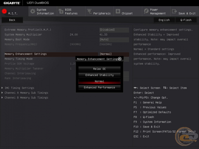The image size is (199, 149).
Task: Click the 2400MHz frequency value
Action: pyautogui.click(x=75, y=44)
